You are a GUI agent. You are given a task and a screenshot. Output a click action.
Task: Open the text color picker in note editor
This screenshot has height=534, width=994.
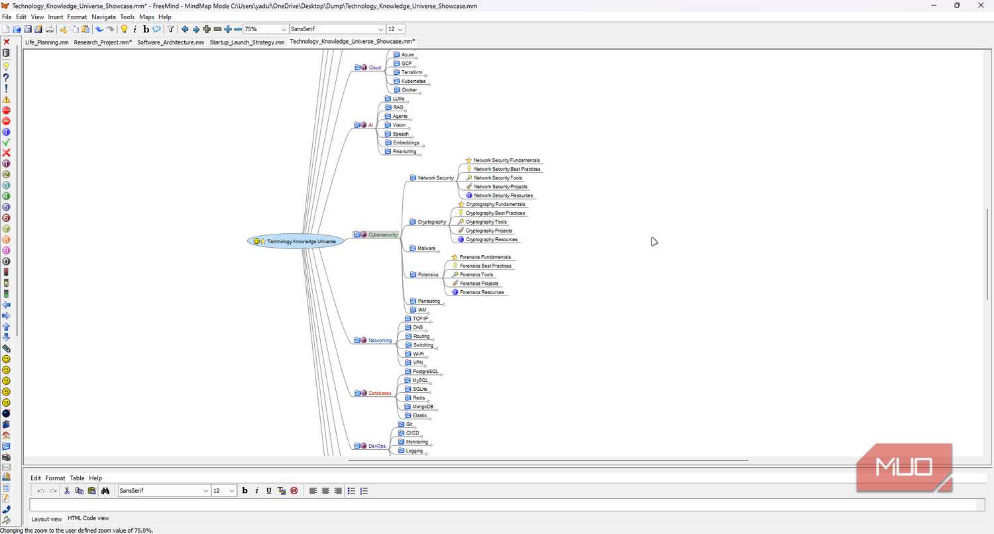281,491
